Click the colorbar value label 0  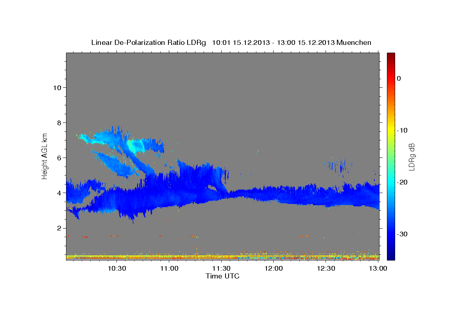pyautogui.click(x=399, y=78)
